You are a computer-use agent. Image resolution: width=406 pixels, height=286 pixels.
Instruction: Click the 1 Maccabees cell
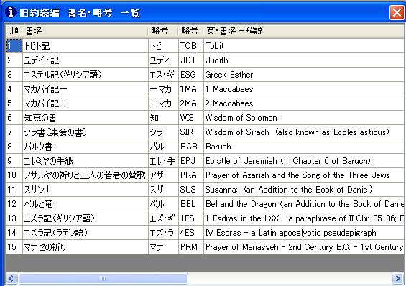304,89
